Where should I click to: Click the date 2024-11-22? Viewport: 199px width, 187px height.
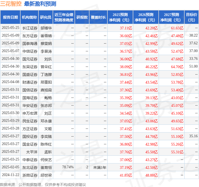(x=10, y=175)
